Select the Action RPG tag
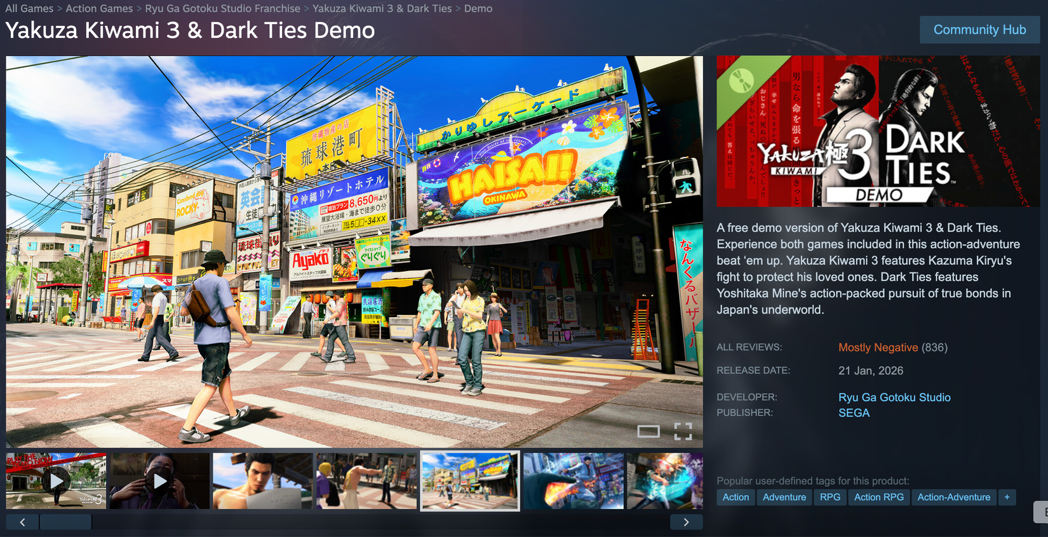Viewport: 1048px width, 537px height. tap(878, 497)
